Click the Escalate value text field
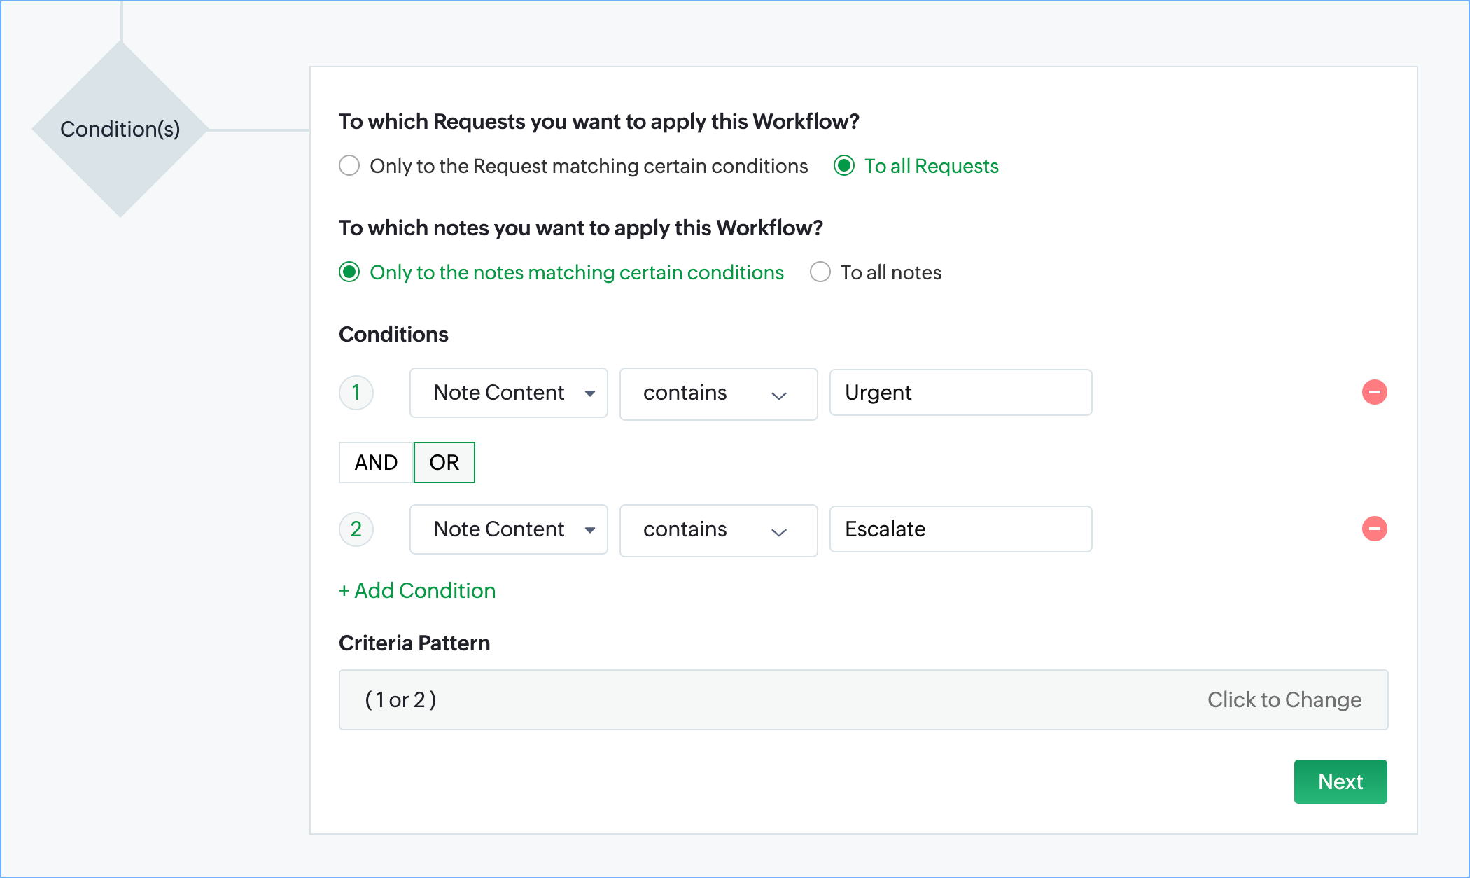Viewport: 1470px width, 878px height. [x=960, y=529]
